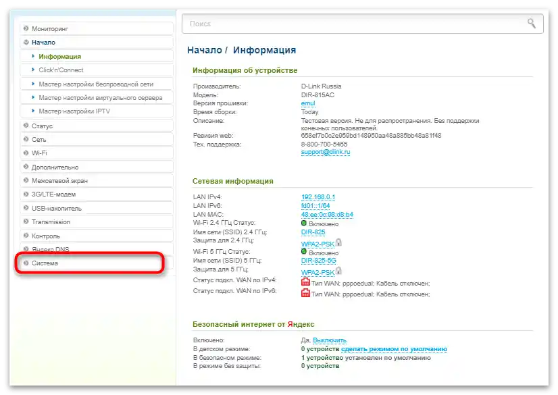Viewport: 558px width, 395px height.
Task: Open Click'n'Connect submenu item
Action: tap(97, 70)
